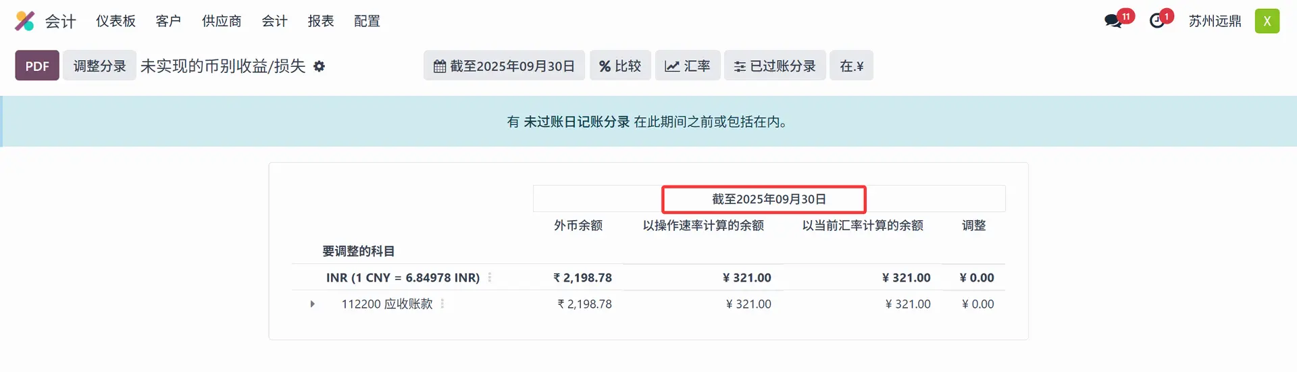The height and width of the screenshot is (372, 1297).
Task: Click the green user avatar
Action: click(x=1267, y=21)
